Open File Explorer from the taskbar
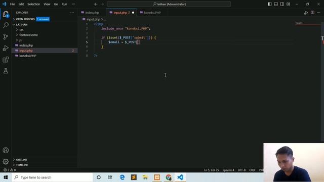Screen dimensions: 324x182 145,177
